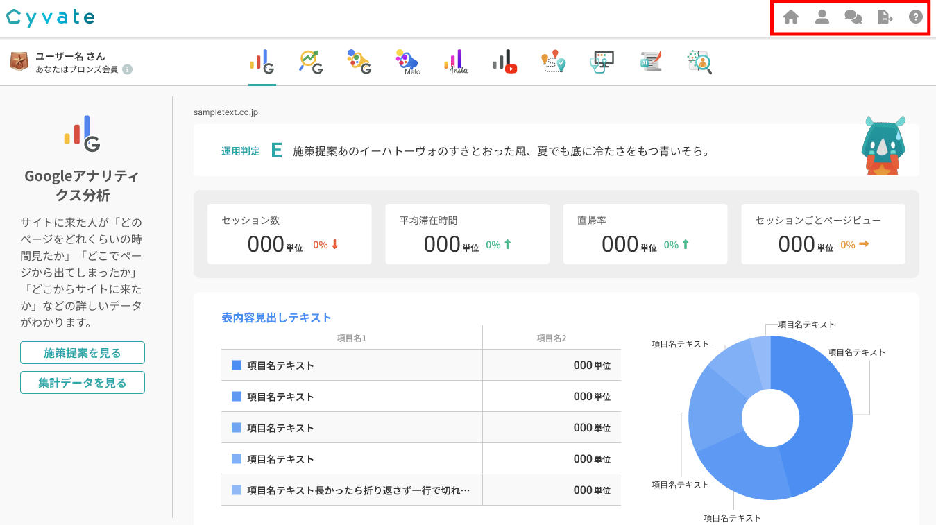Click the file export icon

(x=885, y=17)
